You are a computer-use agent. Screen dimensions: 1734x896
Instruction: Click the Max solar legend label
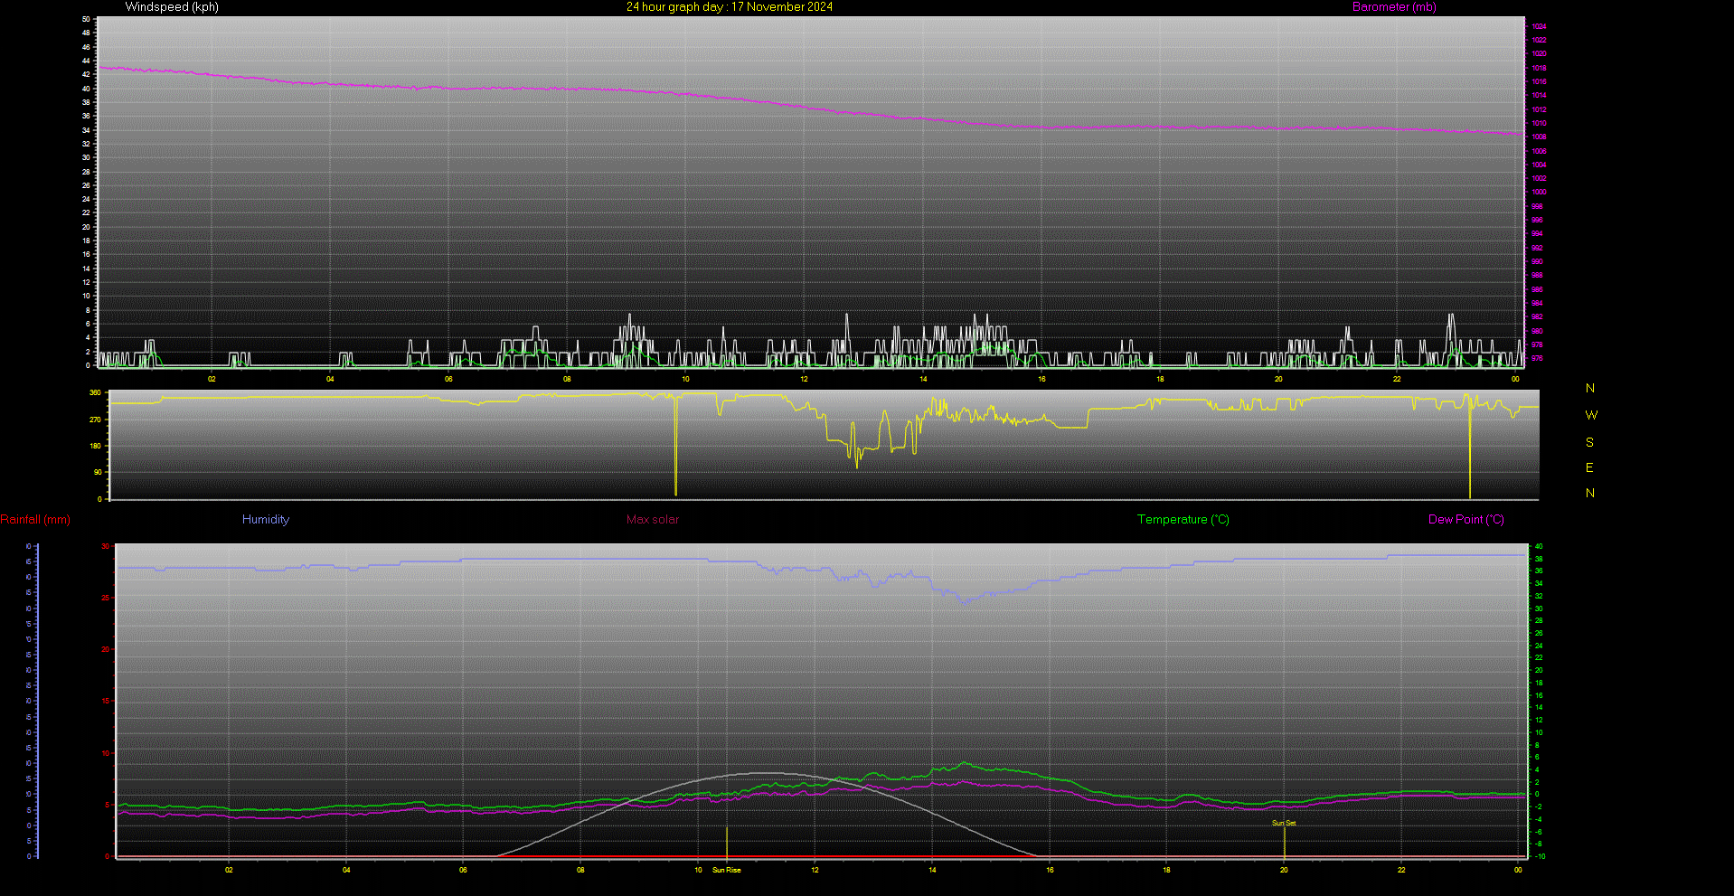coord(653,520)
